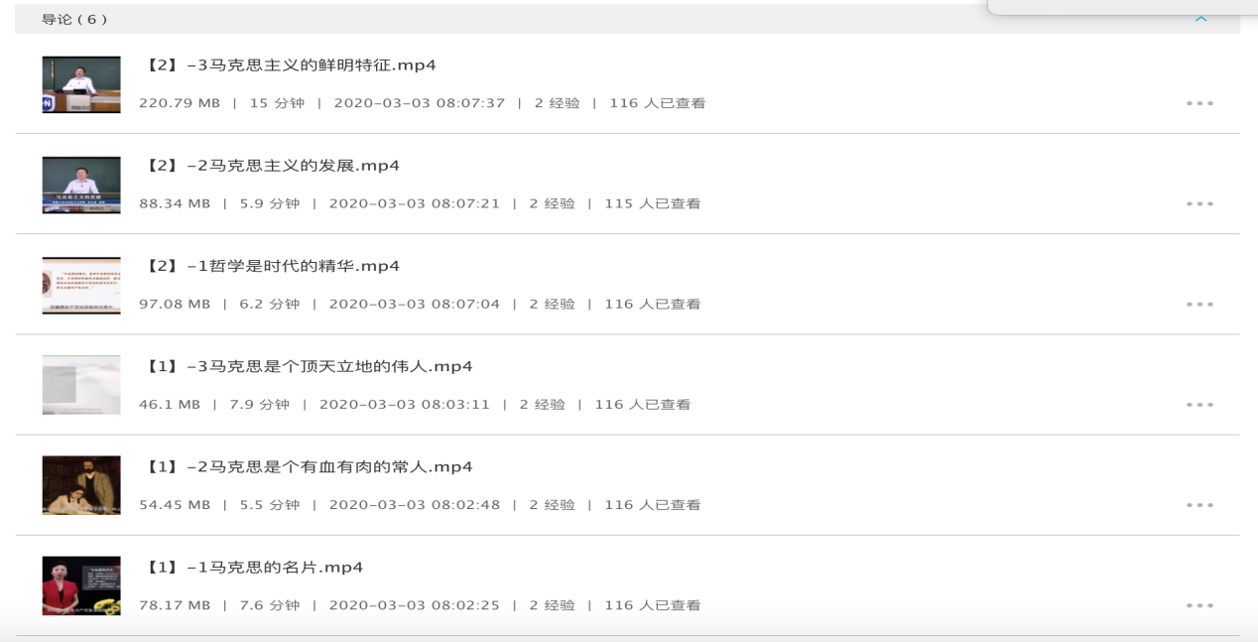Open 【1】-1马克思的名片.mp4 title link

[x=254, y=568]
